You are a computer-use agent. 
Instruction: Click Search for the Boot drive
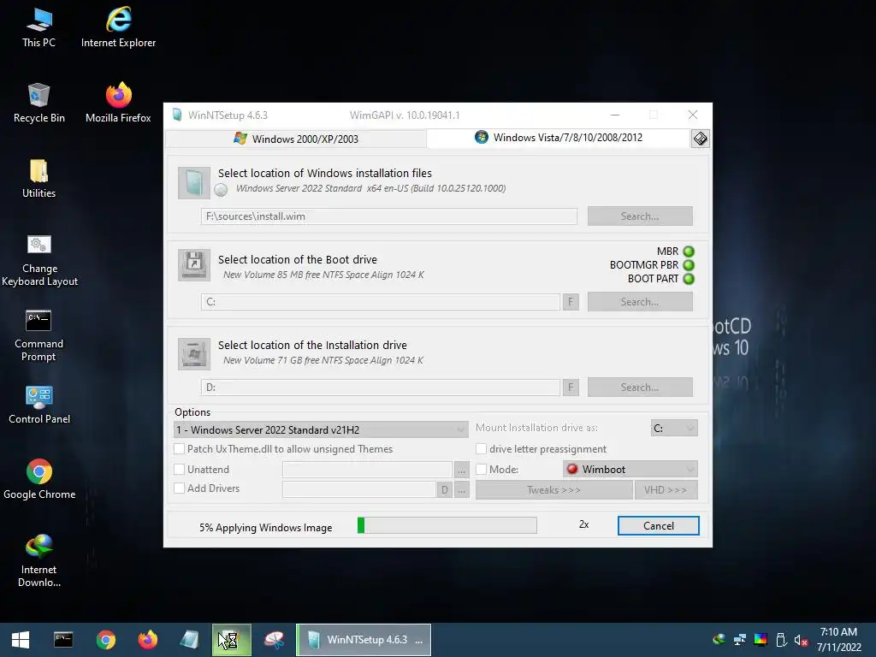[x=640, y=302]
